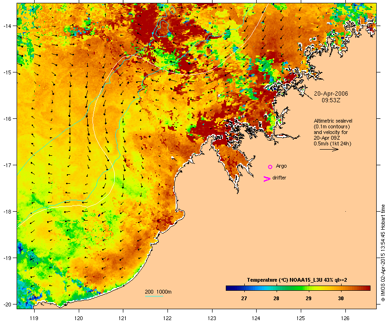Click the IMOS copyright timestamp text
This screenshot has height=322, width=389.
pyautogui.click(x=383, y=253)
